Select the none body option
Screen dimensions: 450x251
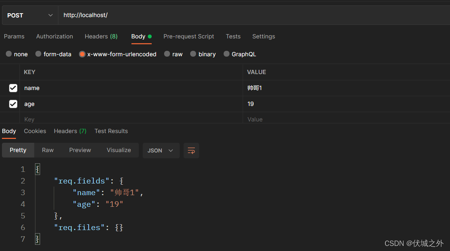point(16,54)
